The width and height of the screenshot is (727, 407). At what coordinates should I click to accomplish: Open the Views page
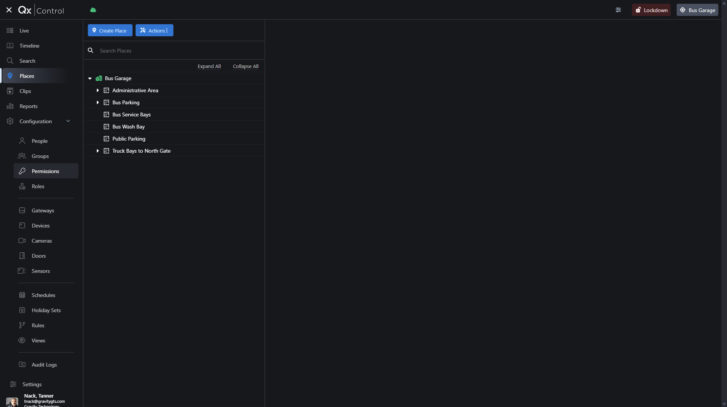tap(38, 340)
